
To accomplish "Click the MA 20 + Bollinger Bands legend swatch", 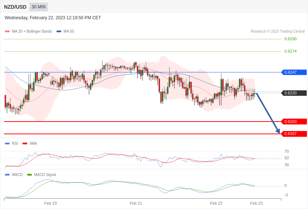I will coord(7,32).
